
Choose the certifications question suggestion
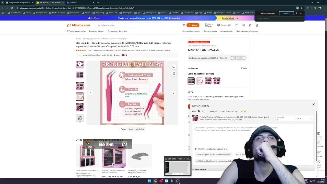(x=214, y=161)
